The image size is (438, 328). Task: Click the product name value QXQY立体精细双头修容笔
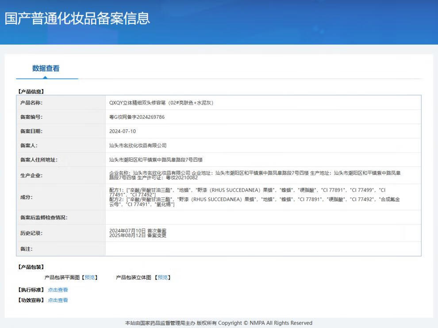(161, 103)
